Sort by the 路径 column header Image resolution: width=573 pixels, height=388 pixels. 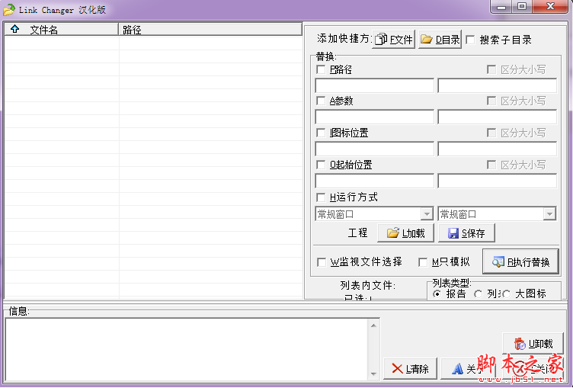coord(210,30)
